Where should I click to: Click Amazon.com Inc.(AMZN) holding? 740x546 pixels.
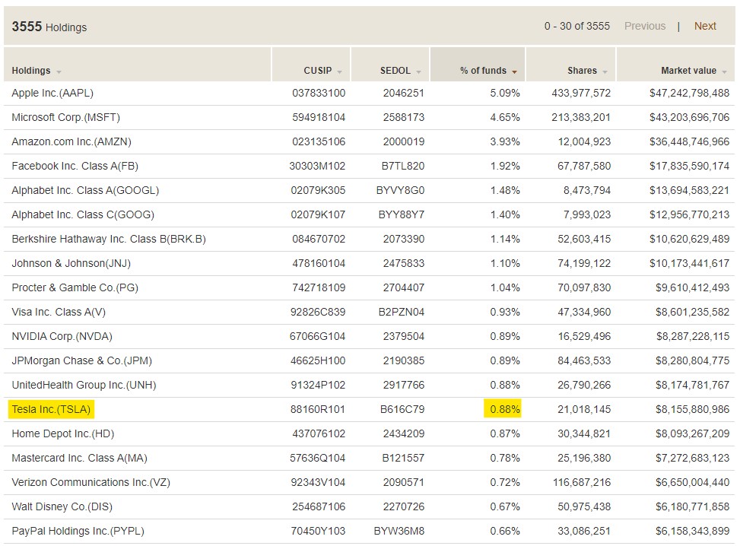(x=71, y=141)
